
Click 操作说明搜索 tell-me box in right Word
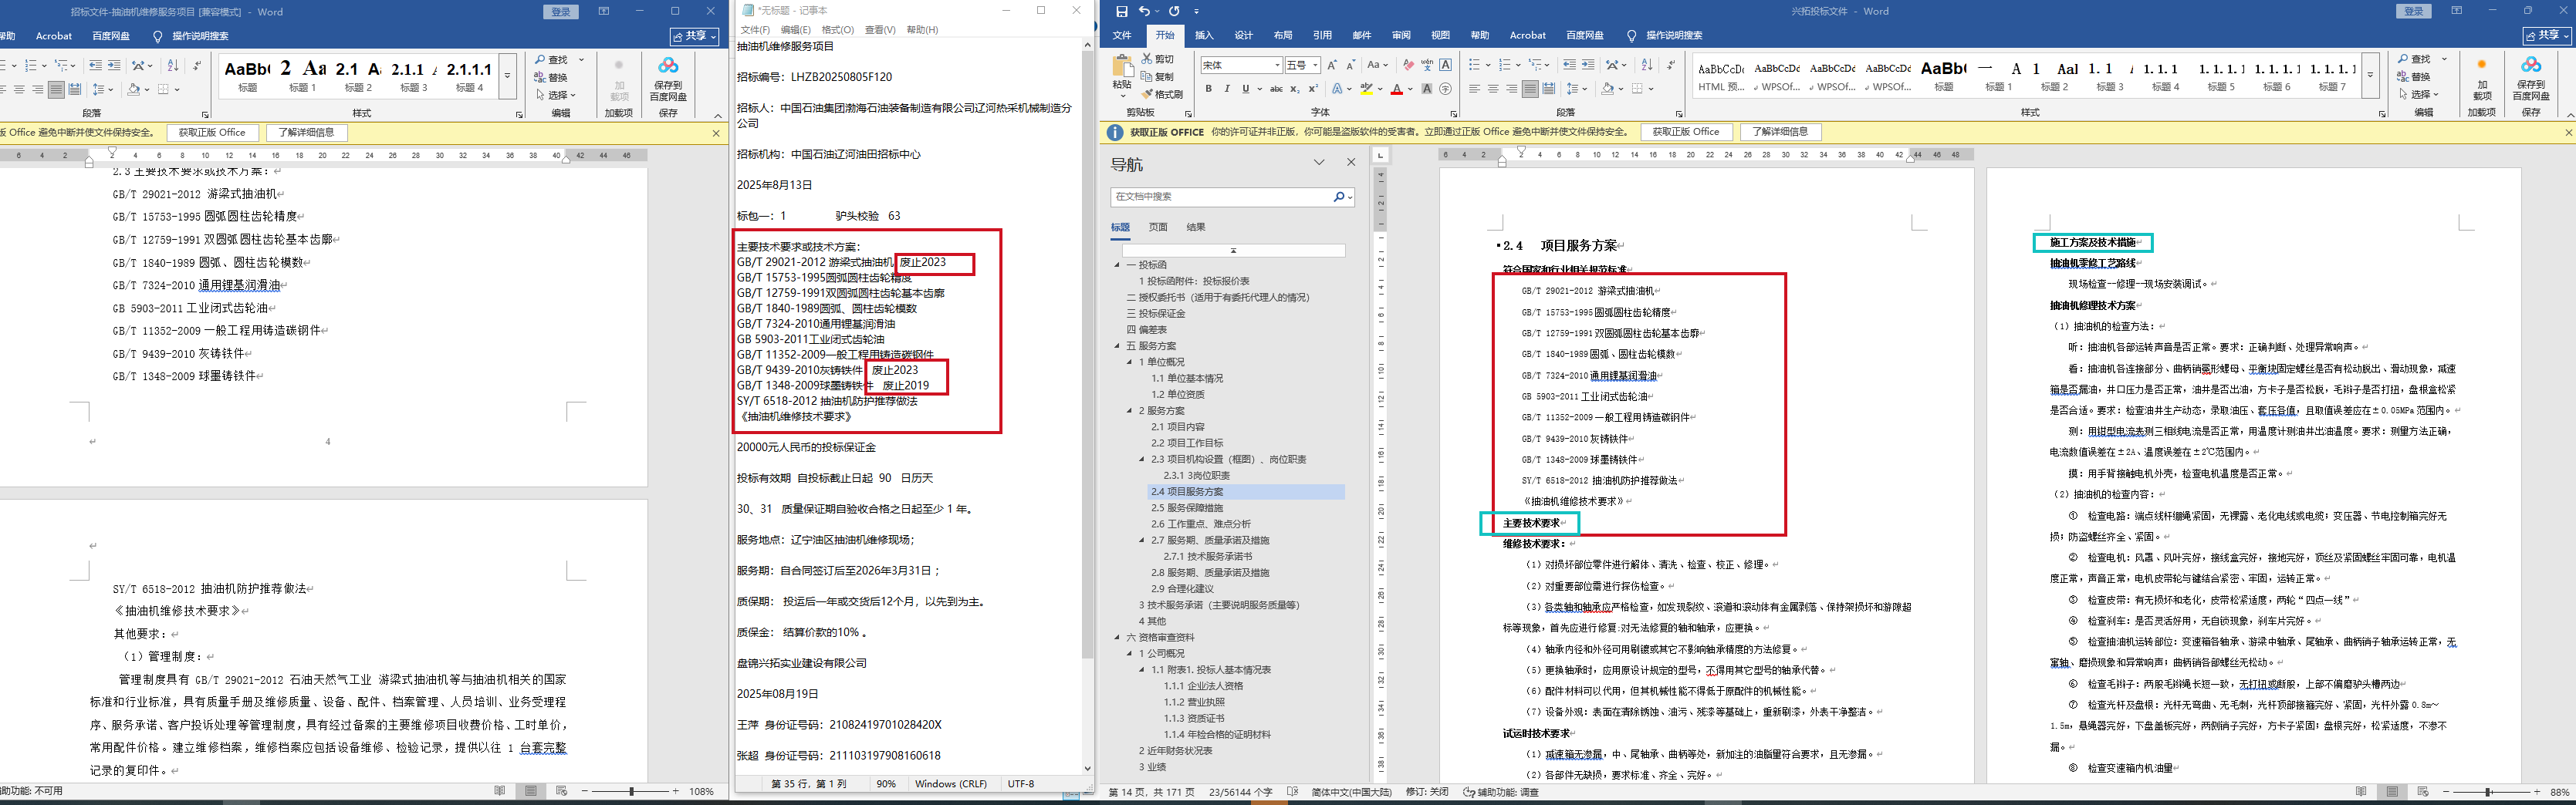pyautogui.click(x=1674, y=36)
